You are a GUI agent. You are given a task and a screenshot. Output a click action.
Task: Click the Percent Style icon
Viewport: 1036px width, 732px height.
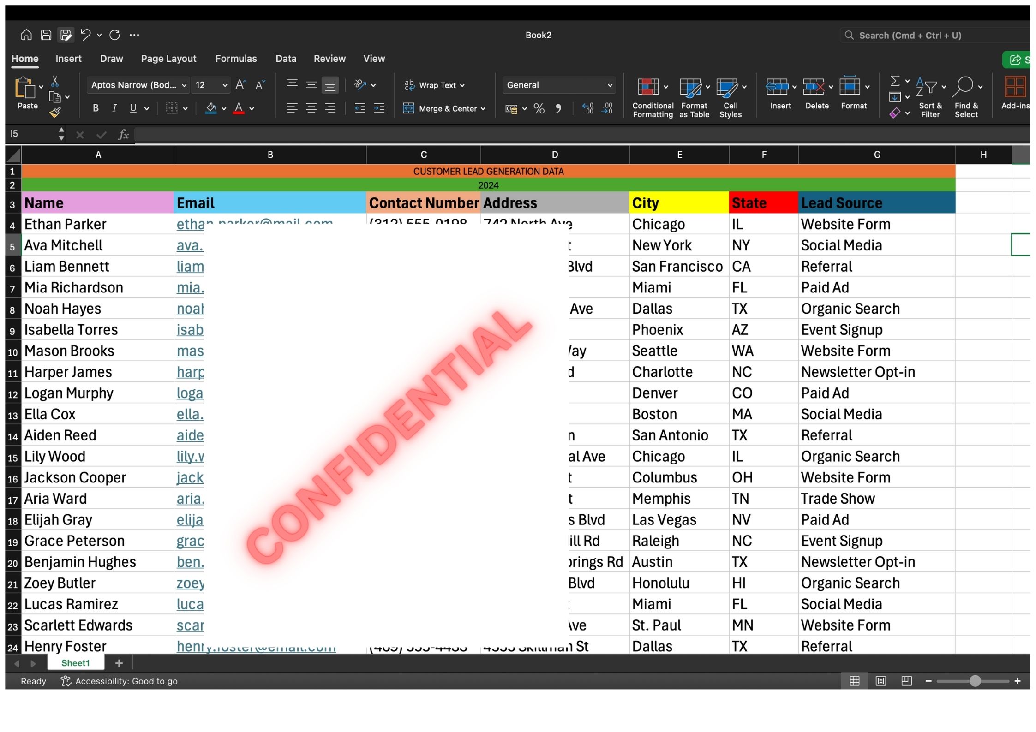539,109
